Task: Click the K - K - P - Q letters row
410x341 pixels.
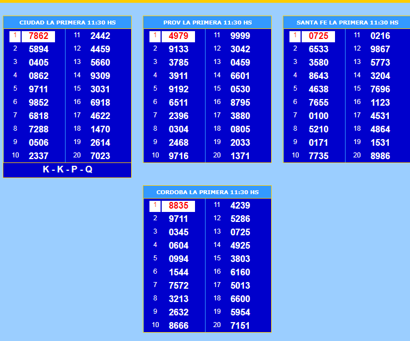Action: (x=67, y=170)
